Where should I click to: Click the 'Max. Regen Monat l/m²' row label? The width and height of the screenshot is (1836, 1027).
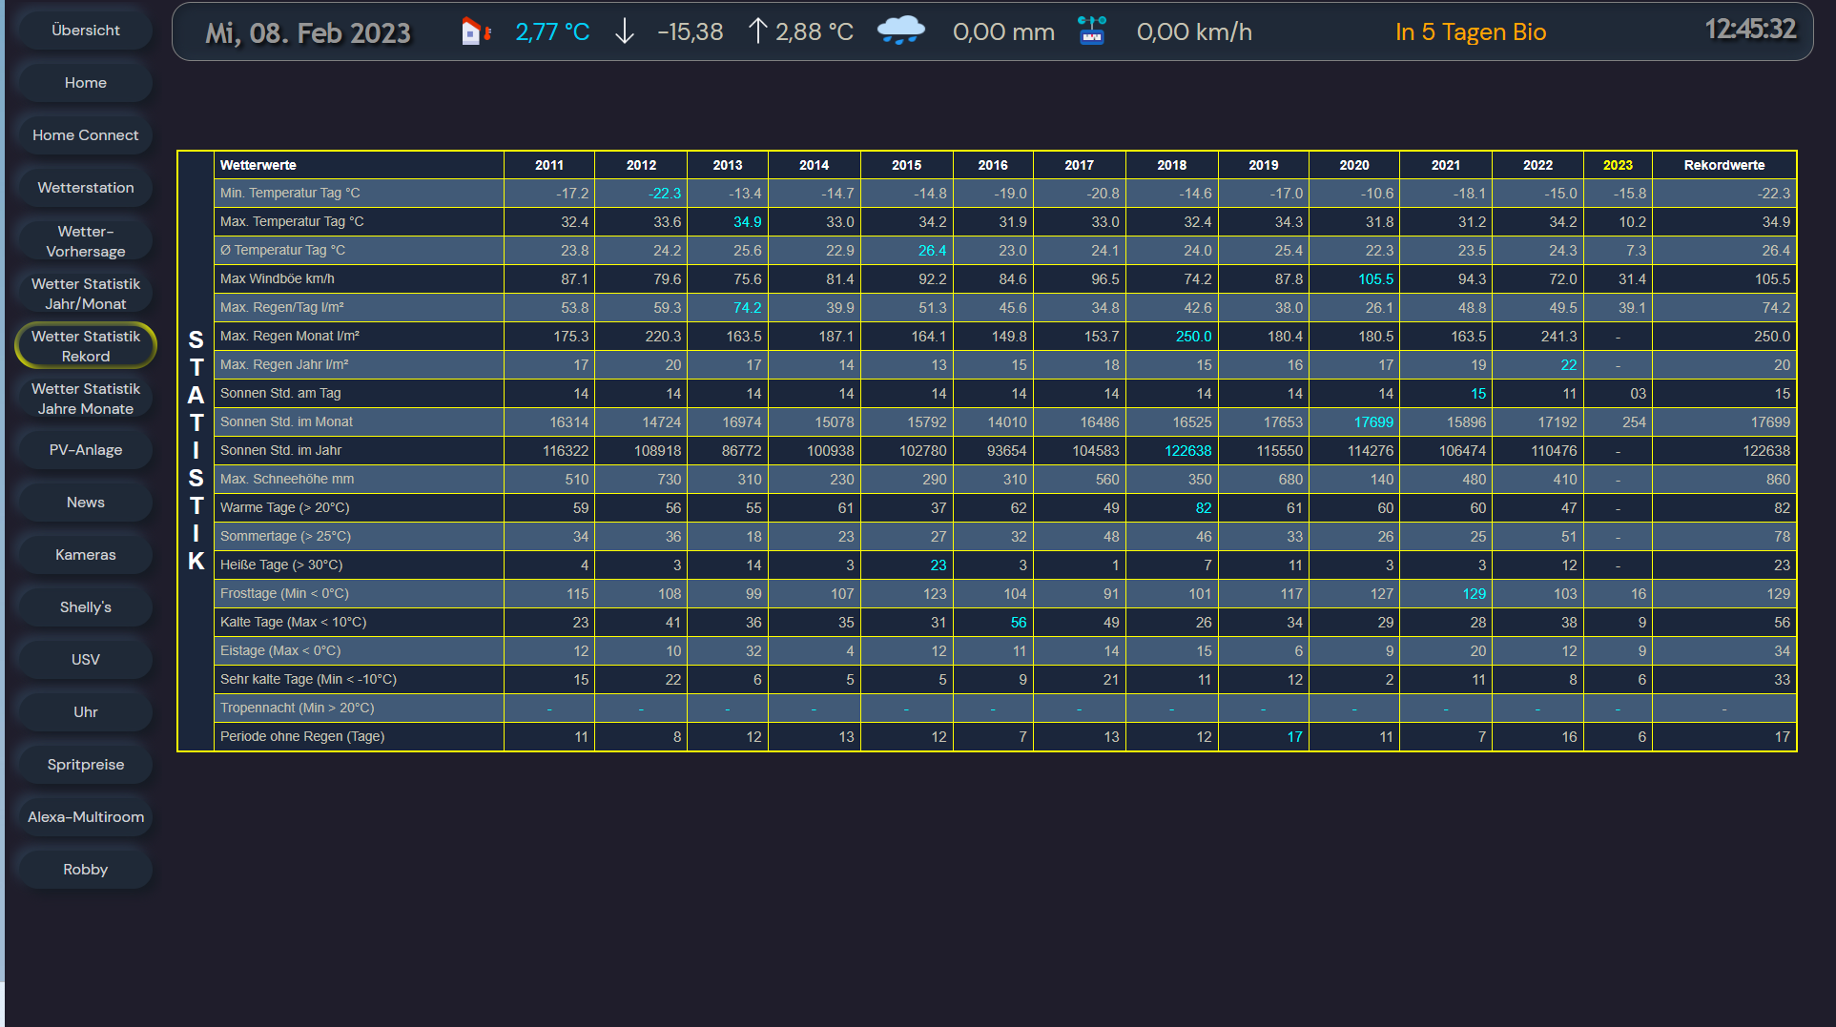pos(290,336)
